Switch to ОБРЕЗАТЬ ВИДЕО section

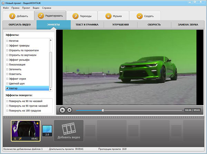20,25
